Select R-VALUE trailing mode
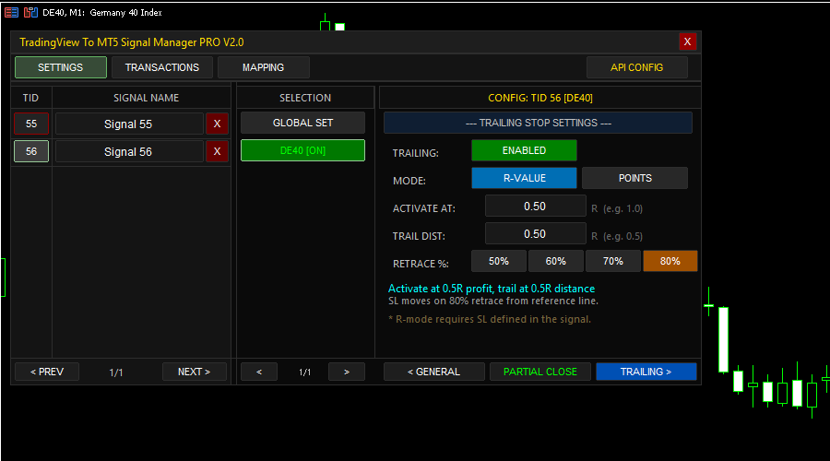 pos(524,178)
